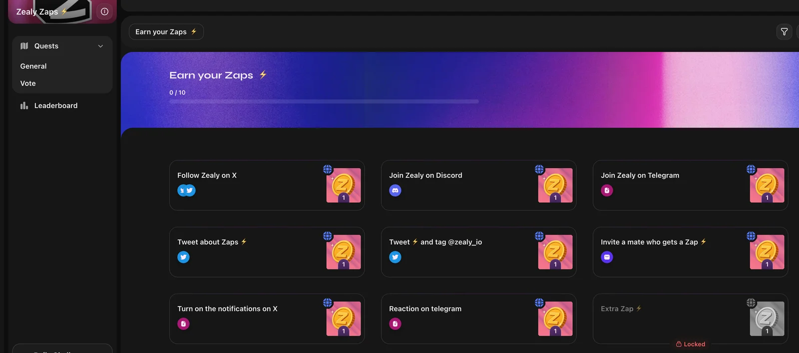Click the Twitter icon under Tweet about Zaps
This screenshot has width=799, height=353.
coord(183,257)
